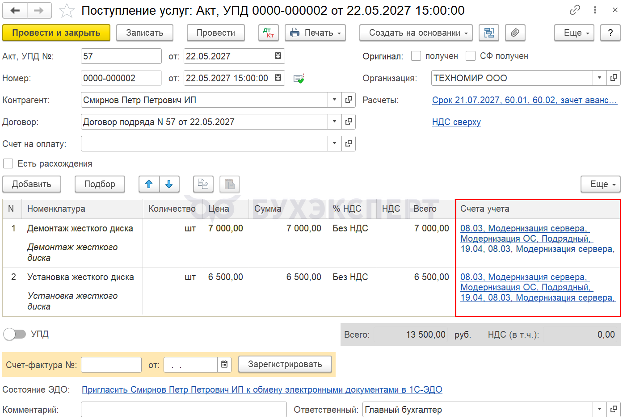Check the Оригинал получен checkbox
The width and height of the screenshot is (623, 419).
(x=416, y=56)
